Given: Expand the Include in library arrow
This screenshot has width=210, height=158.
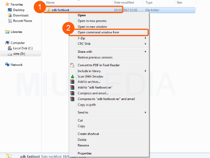Looking at the screenshot, I should tap(145, 71).
